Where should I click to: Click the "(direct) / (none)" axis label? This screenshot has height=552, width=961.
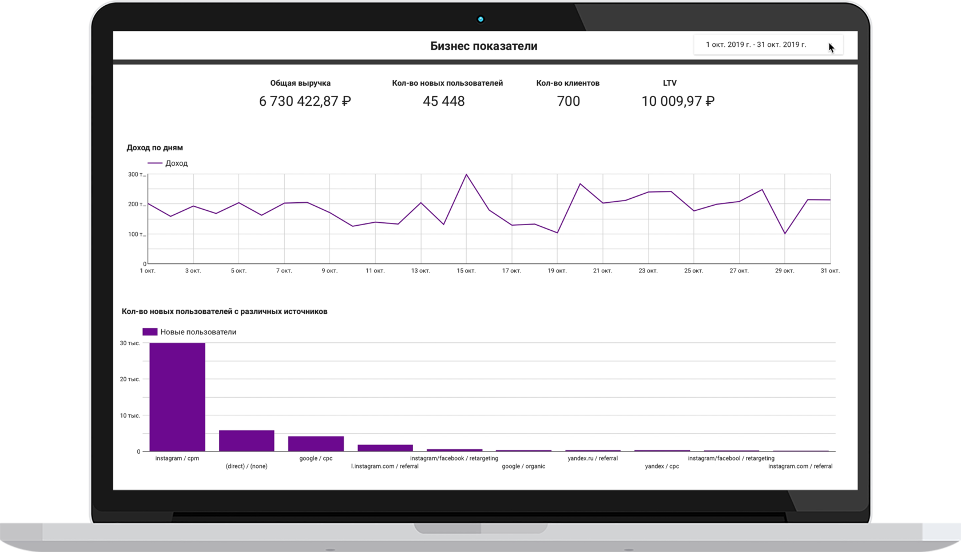(247, 466)
